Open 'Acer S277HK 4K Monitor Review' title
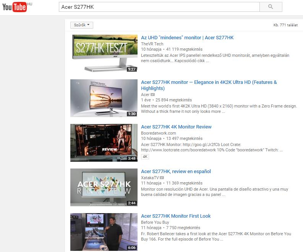The image size is (303, 252). (x=176, y=127)
